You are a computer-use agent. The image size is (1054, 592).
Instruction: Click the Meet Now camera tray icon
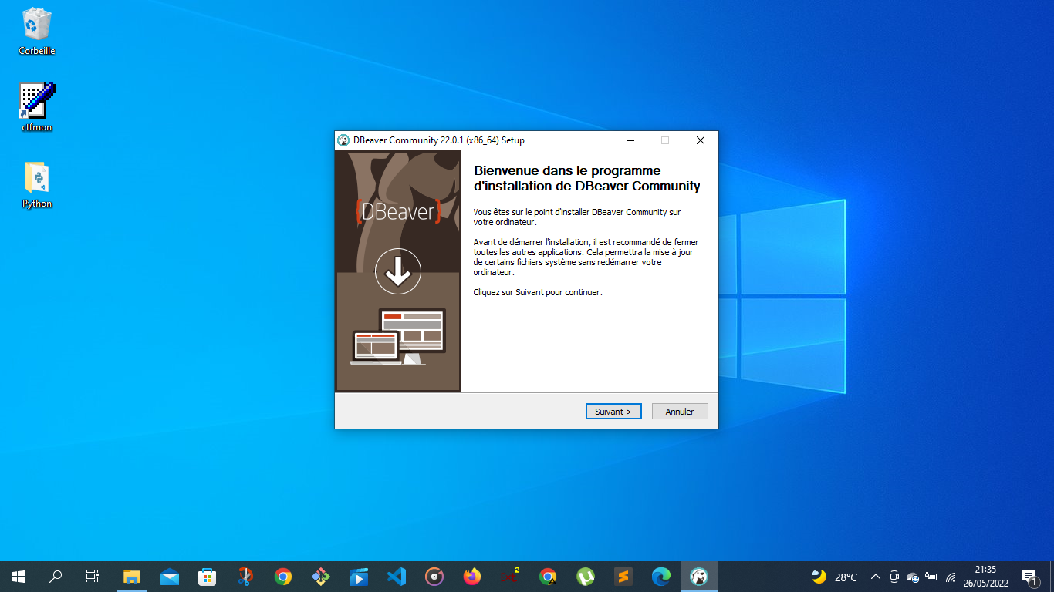(894, 577)
